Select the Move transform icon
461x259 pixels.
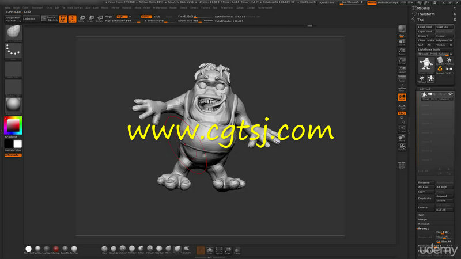pyautogui.click(x=81, y=19)
